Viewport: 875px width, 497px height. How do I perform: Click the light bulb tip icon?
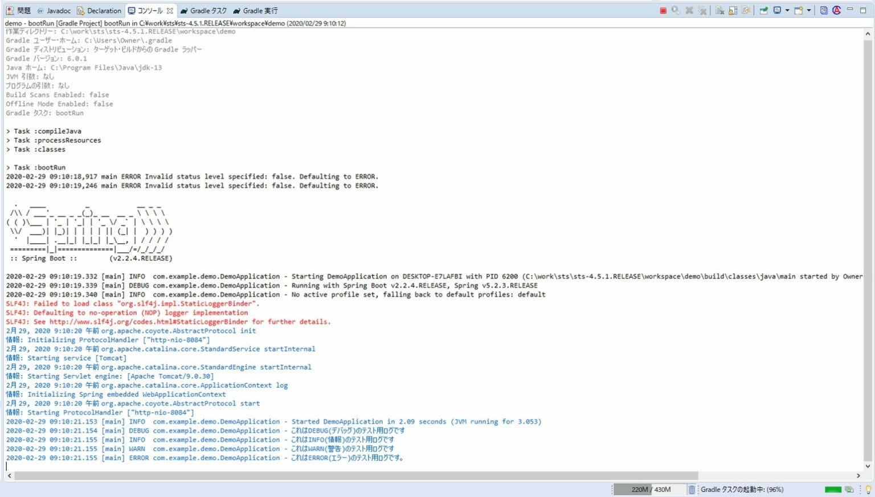pyautogui.click(x=869, y=490)
